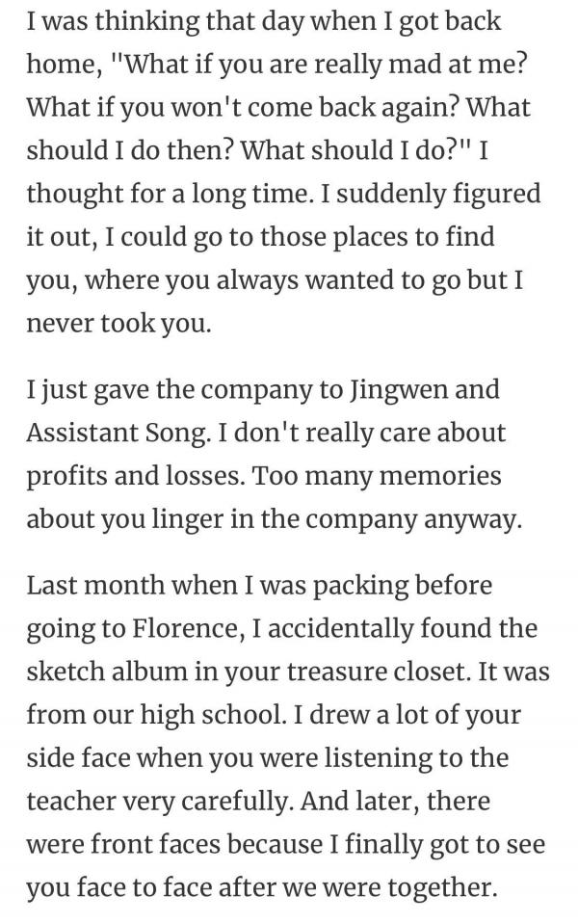Image resolution: width=578 pixels, height=923 pixels.
Task: Click the words "Assistant Song"
Action: 118,434
